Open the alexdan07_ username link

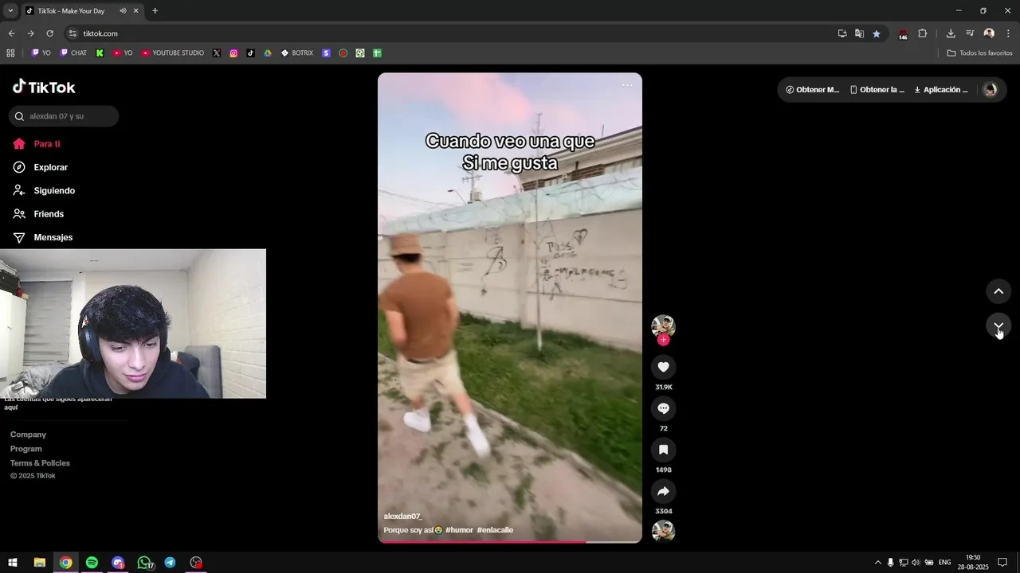pyautogui.click(x=402, y=516)
